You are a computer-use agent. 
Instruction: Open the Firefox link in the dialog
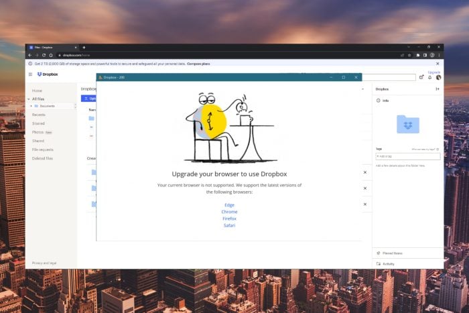pyautogui.click(x=229, y=218)
